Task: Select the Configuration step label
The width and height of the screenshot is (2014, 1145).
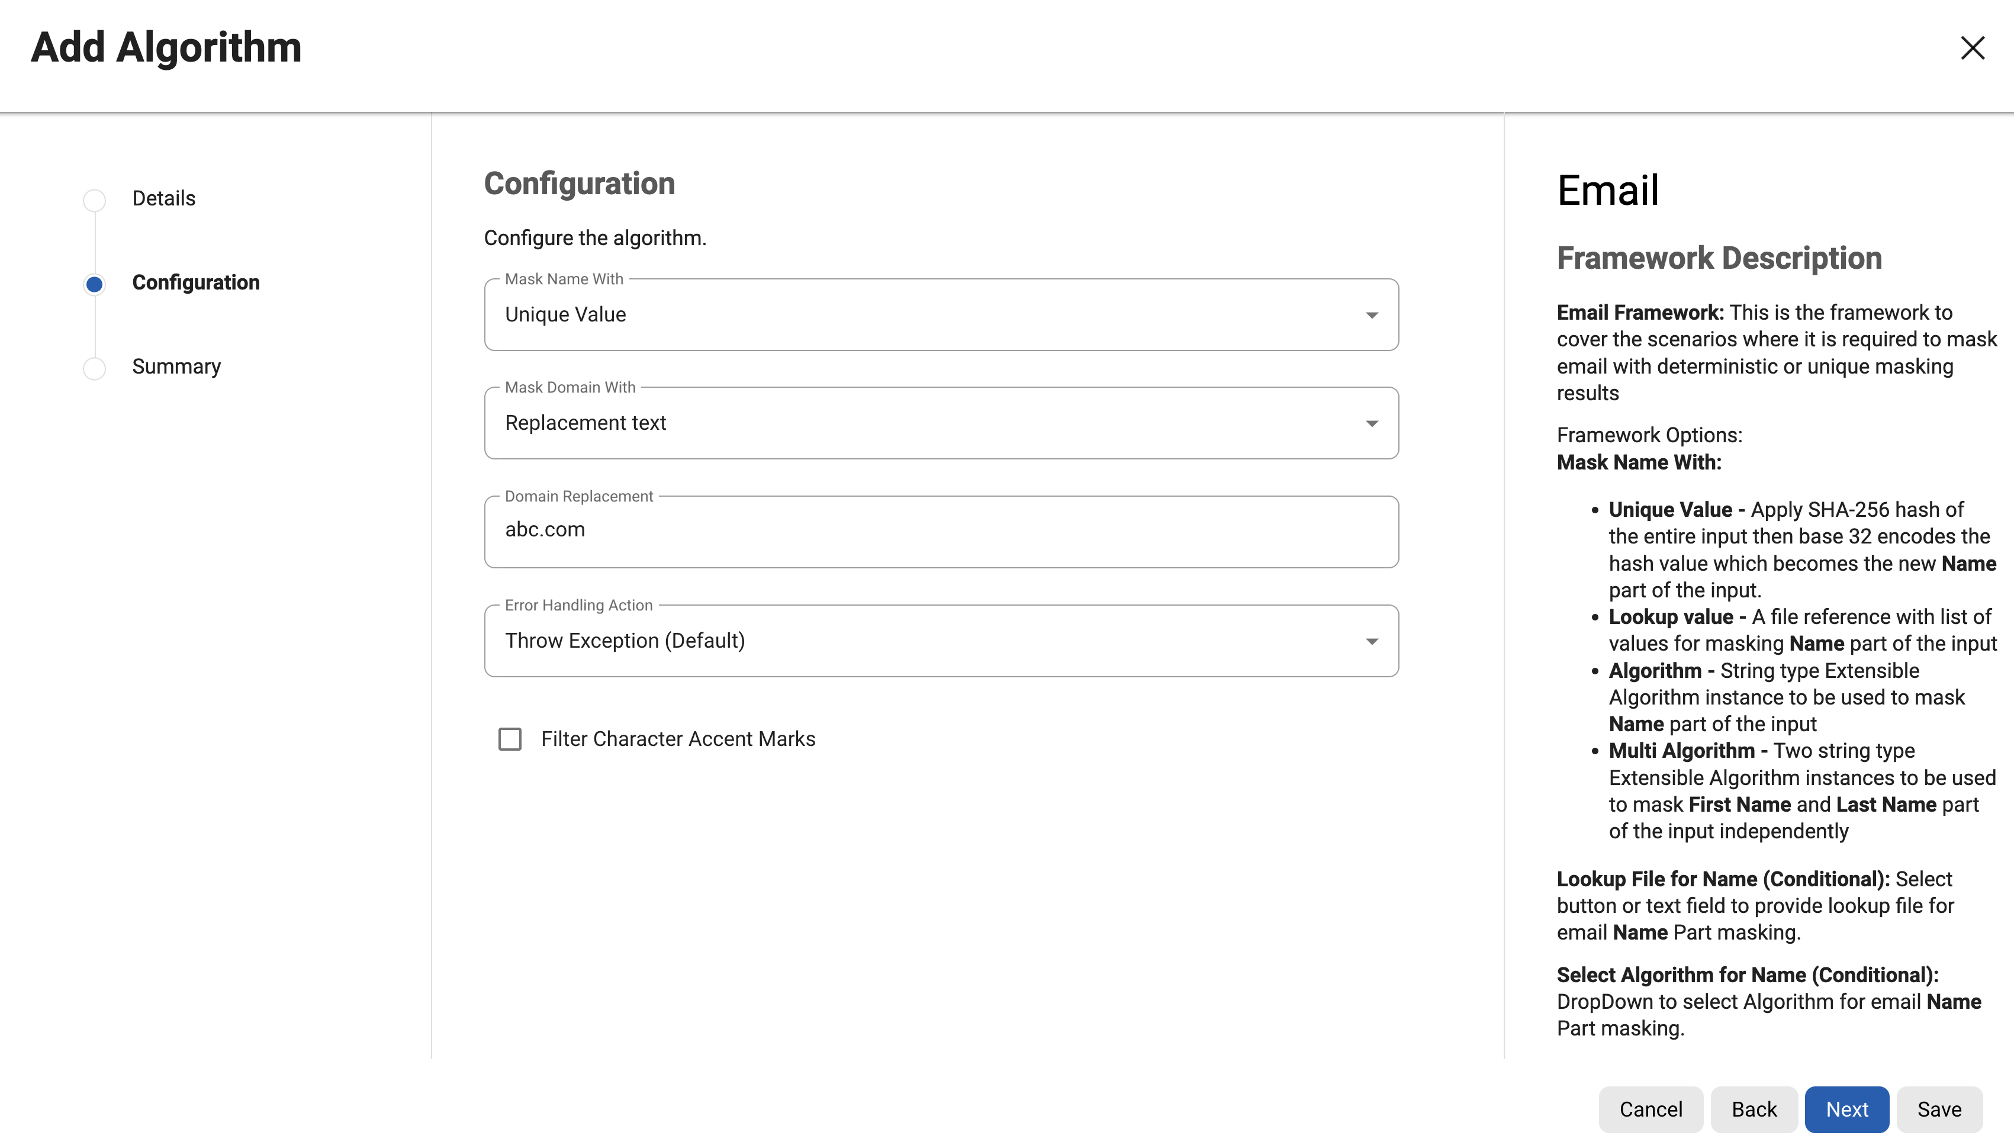Action: point(196,282)
